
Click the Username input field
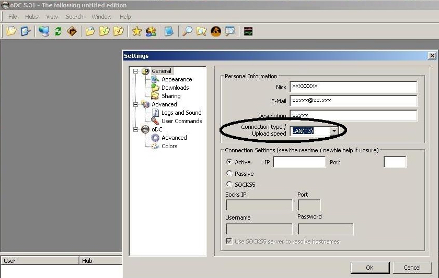pos(259,229)
